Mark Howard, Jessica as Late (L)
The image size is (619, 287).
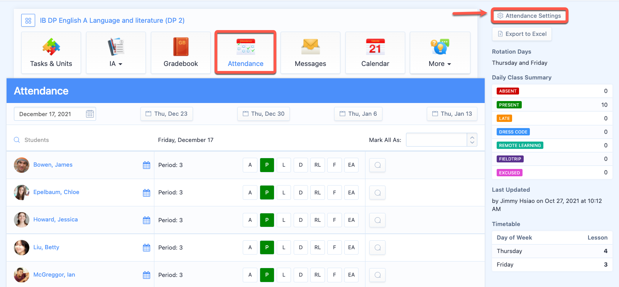point(284,220)
